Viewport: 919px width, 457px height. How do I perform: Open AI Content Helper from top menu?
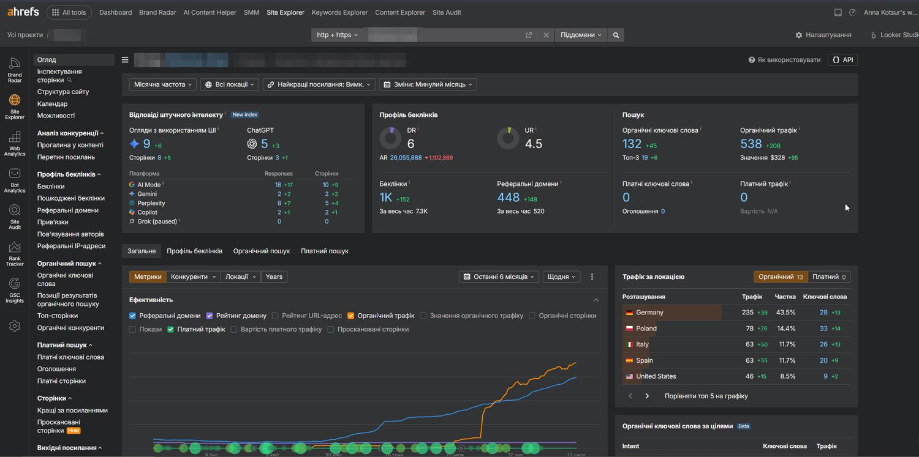[x=210, y=12]
